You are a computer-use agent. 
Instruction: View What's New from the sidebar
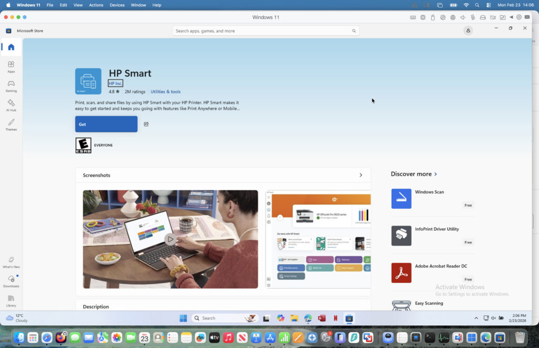[x=11, y=262]
